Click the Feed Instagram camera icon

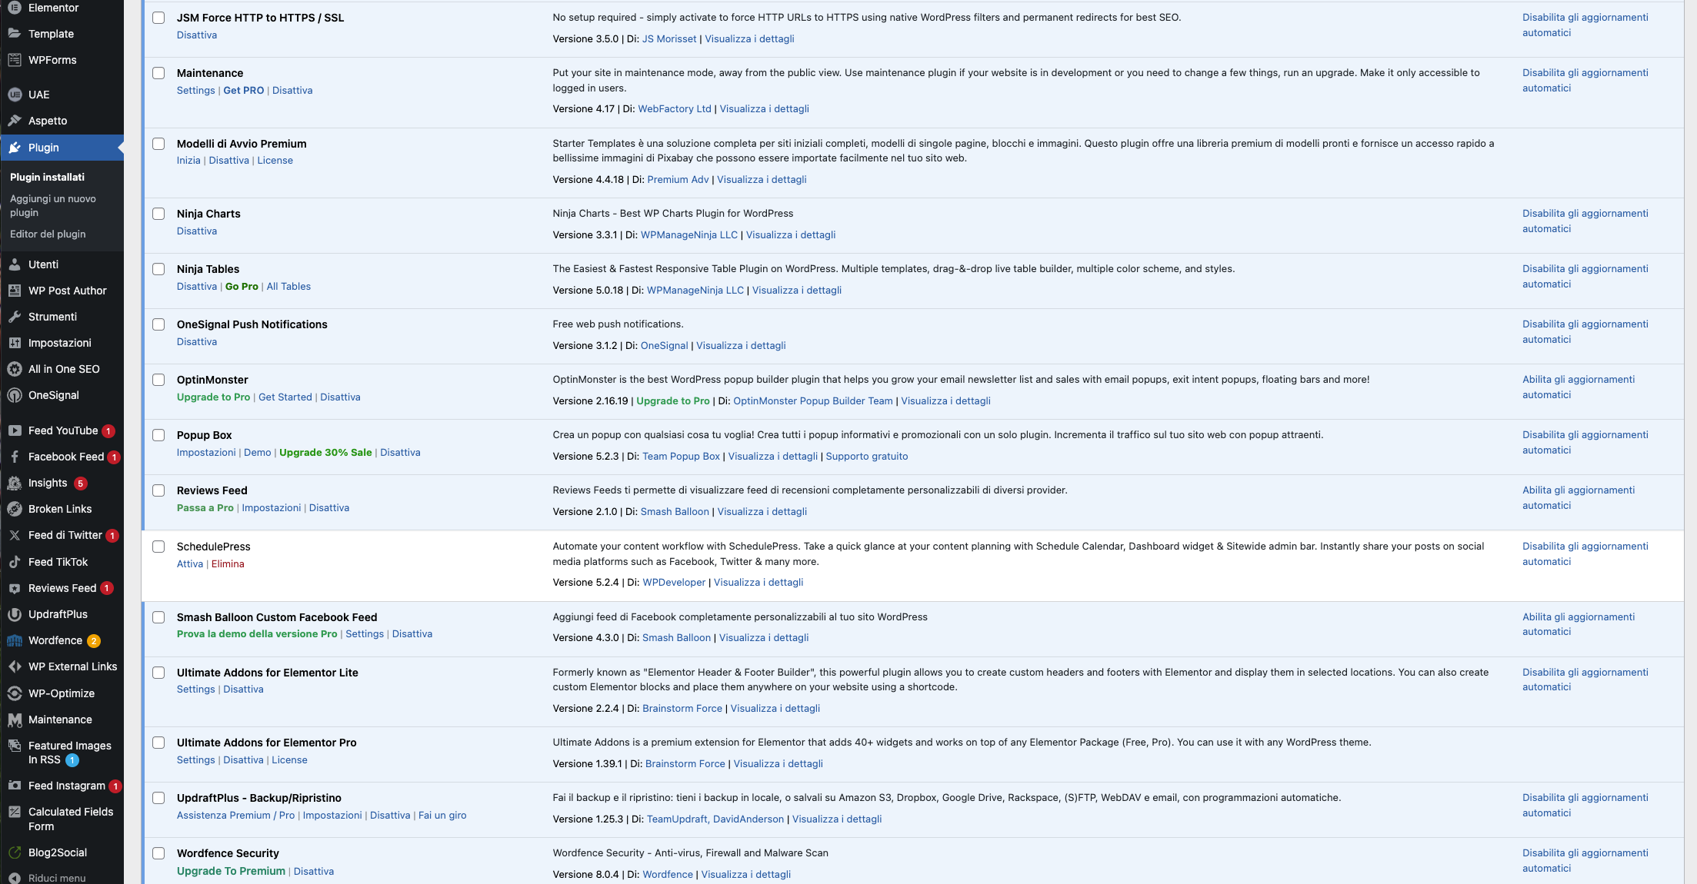pos(15,786)
